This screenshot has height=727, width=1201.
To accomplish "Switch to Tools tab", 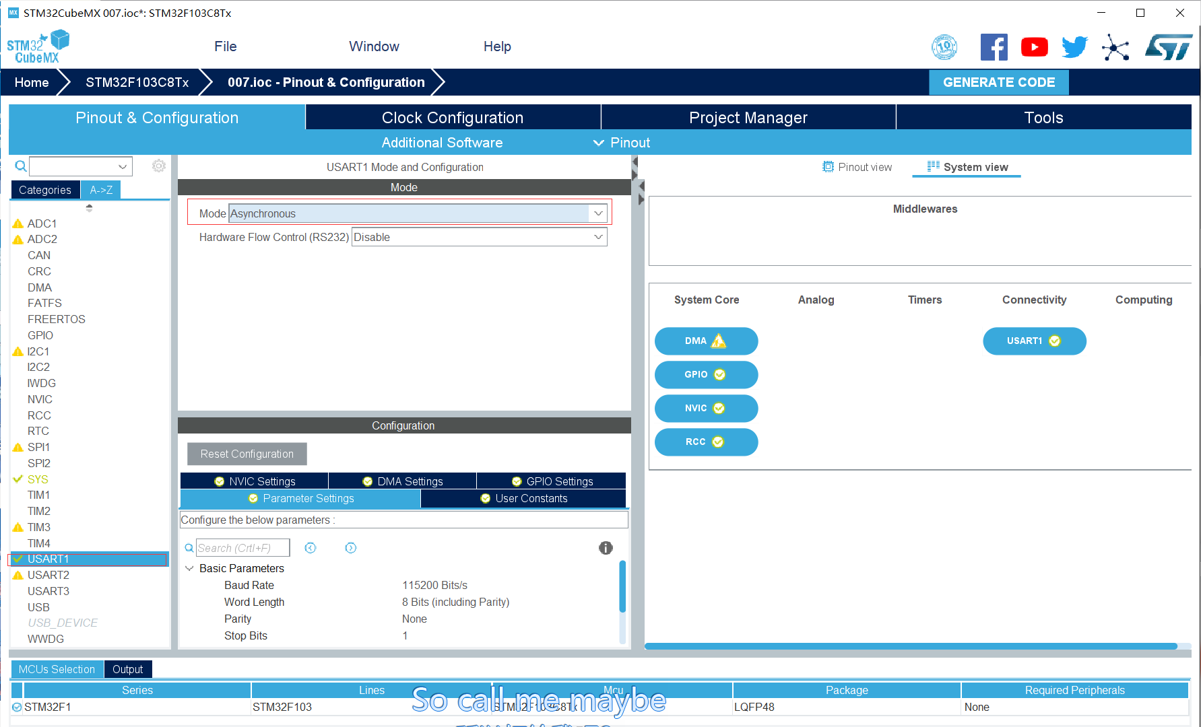I will (x=1043, y=117).
